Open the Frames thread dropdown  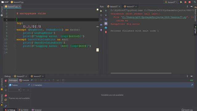(15, 90)
